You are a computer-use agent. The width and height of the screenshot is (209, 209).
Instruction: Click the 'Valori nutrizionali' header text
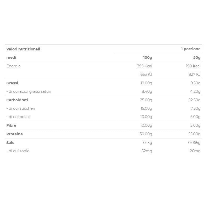(23, 49)
